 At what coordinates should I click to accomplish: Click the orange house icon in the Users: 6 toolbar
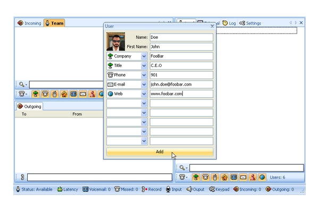224,177
